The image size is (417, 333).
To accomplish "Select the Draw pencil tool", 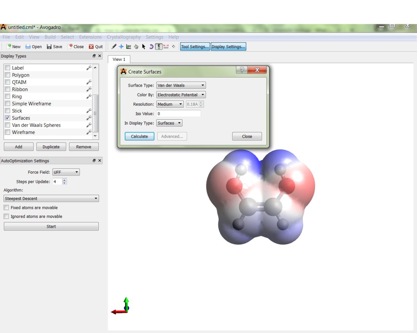I will (114, 46).
